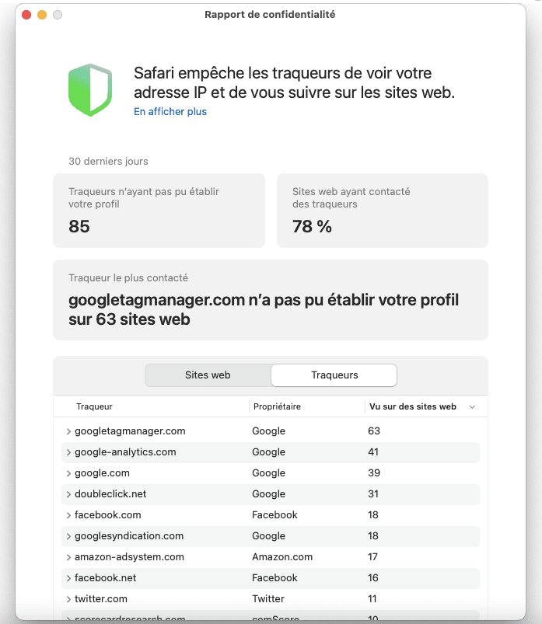Viewport: 542px width, 624px height.
Task: Expand the doubleclick.net tracker row
Action: coord(68,494)
